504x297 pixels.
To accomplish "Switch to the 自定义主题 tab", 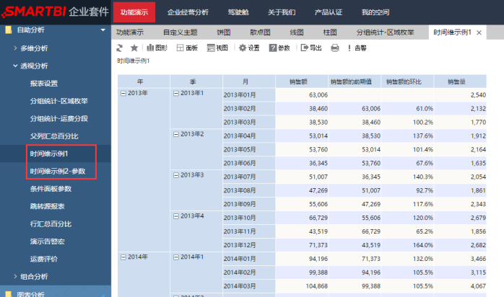I will click(x=180, y=32).
